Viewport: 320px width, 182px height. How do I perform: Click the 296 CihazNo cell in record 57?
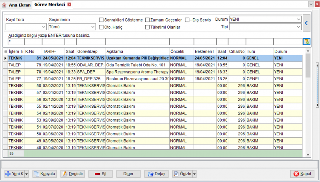pyautogui.click(x=237, y=93)
